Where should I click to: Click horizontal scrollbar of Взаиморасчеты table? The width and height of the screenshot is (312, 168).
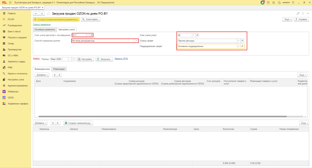[x=163, y=116]
